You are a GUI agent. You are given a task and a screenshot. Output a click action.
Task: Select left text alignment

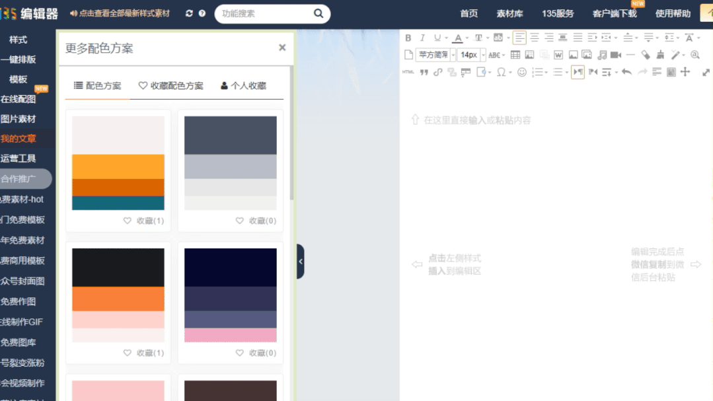click(519, 38)
